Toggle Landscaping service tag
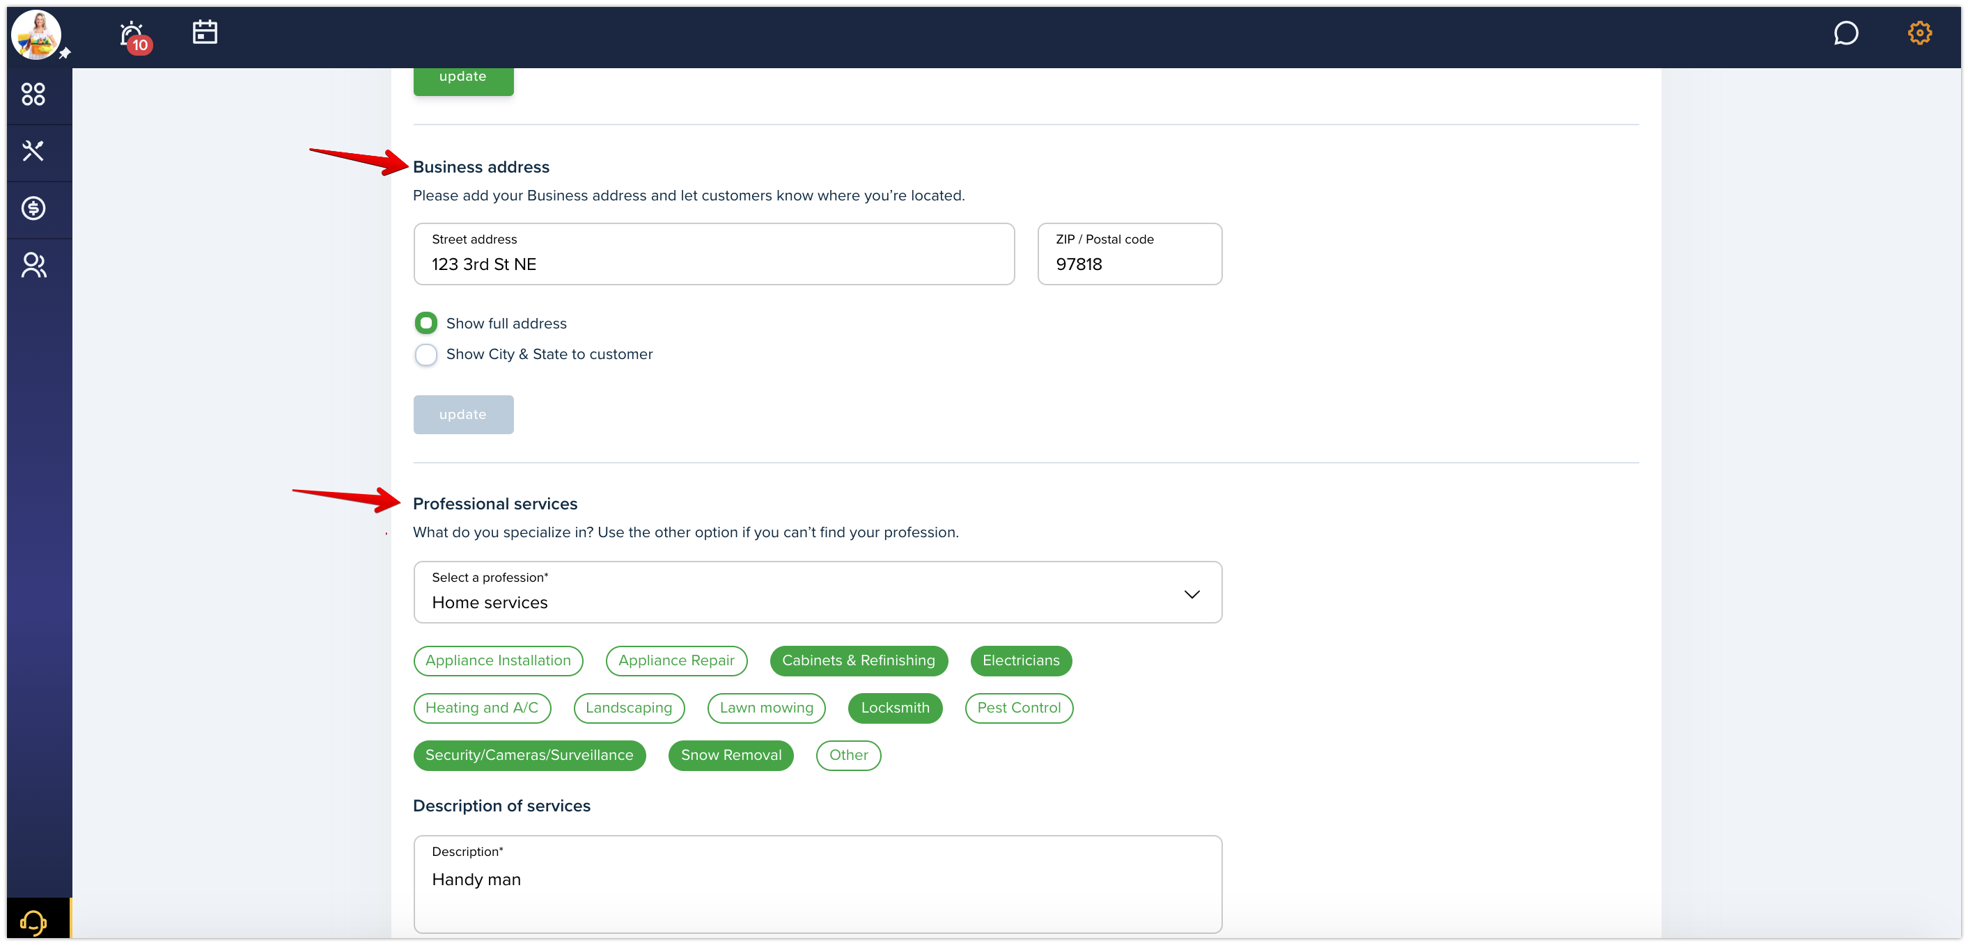 (629, 708)
